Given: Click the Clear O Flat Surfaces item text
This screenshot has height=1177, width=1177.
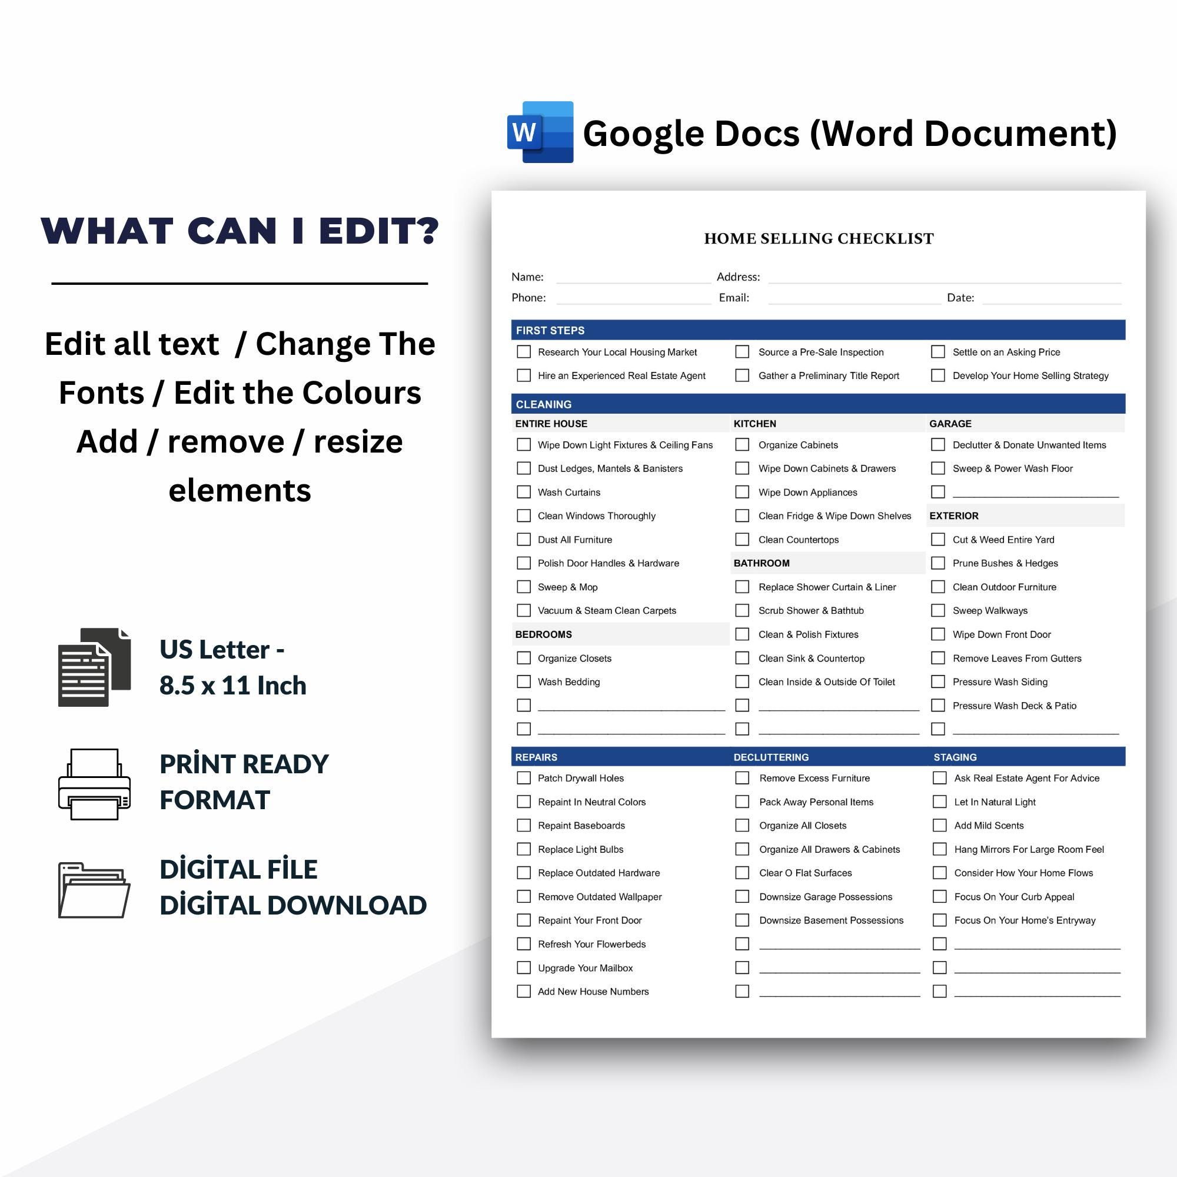Looking at the screenshot, I should pyautogui.click(x=806, y=873).
